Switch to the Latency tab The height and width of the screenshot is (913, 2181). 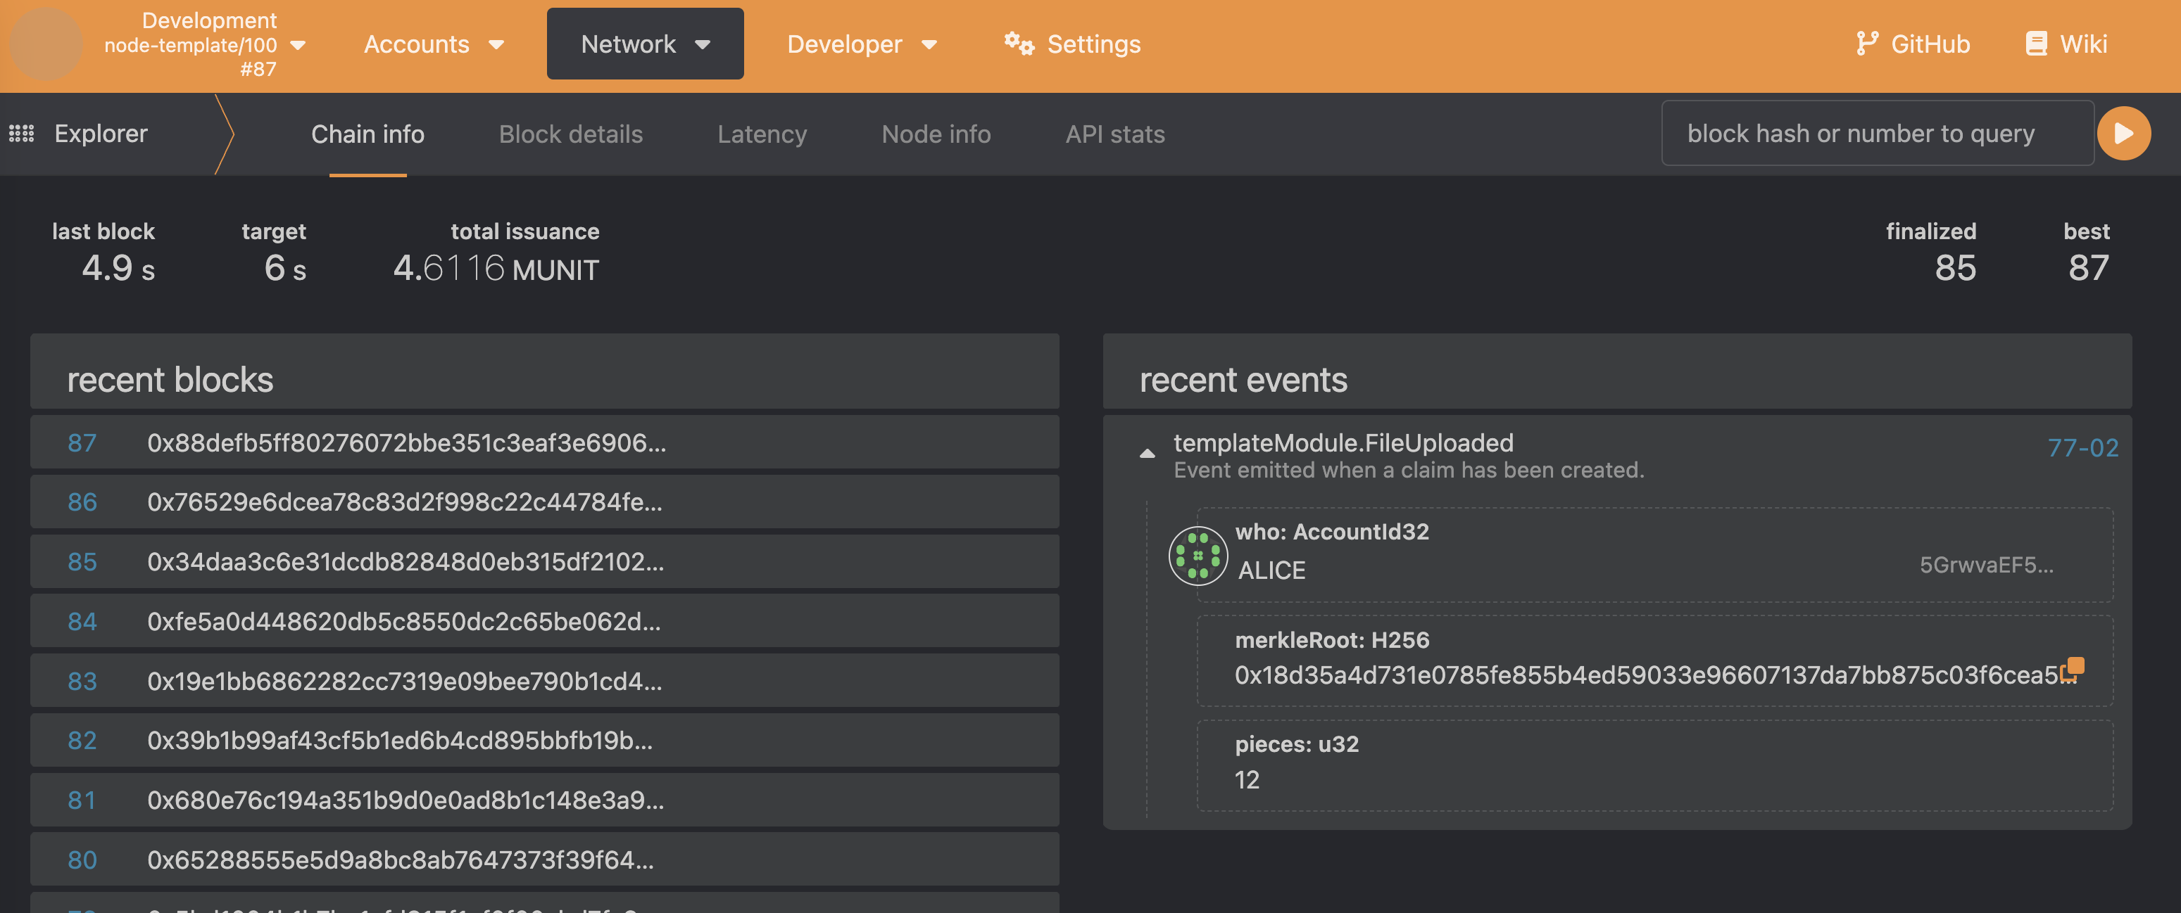click(x=762, y=134)
